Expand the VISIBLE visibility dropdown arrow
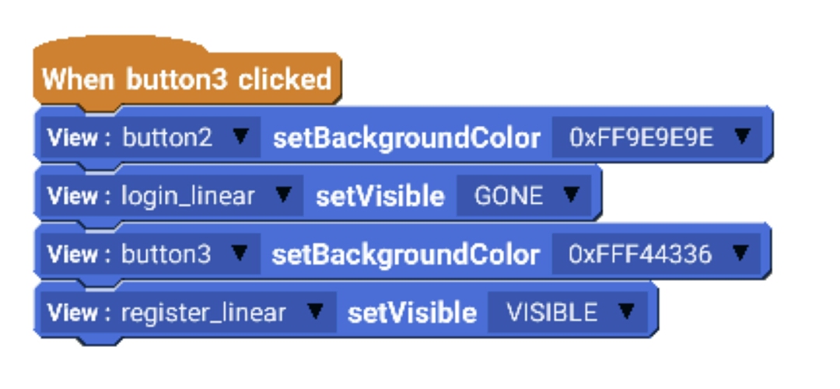 (x=626, y=311)
